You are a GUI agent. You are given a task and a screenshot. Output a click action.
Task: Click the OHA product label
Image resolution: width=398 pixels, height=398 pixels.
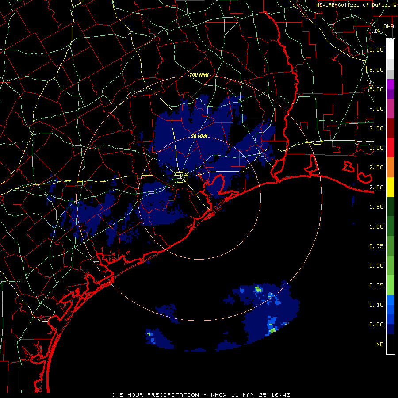point(389,26)
